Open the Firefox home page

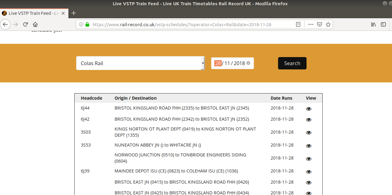pyautogui.click(x=35, y=24)
